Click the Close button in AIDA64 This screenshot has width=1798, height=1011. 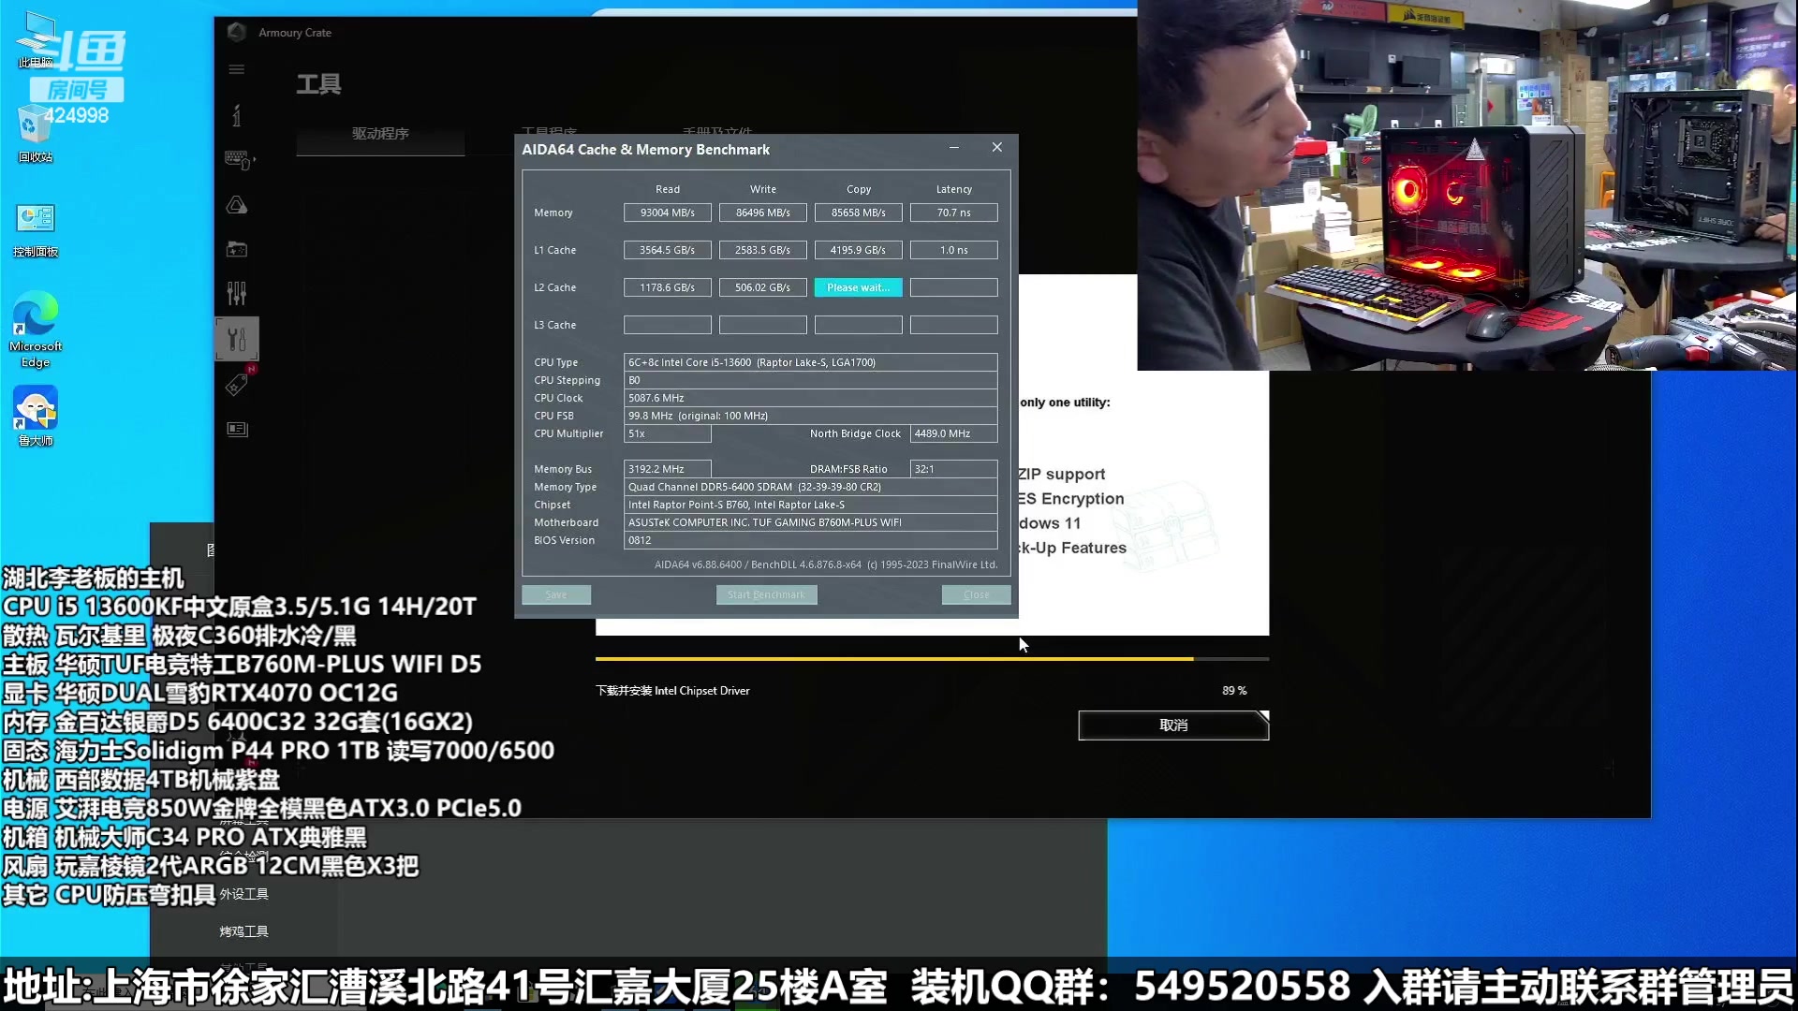point(976,594)
